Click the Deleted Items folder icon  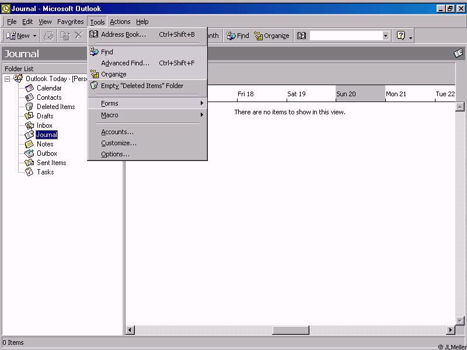pyautogui.click(x=29, y=107)
